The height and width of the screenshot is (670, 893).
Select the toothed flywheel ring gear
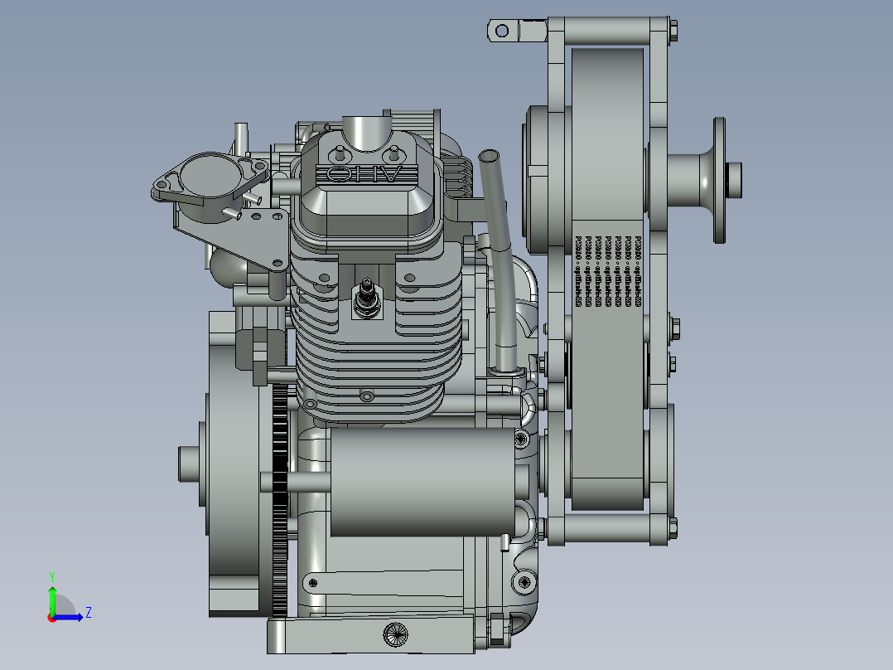pos(280,498)
